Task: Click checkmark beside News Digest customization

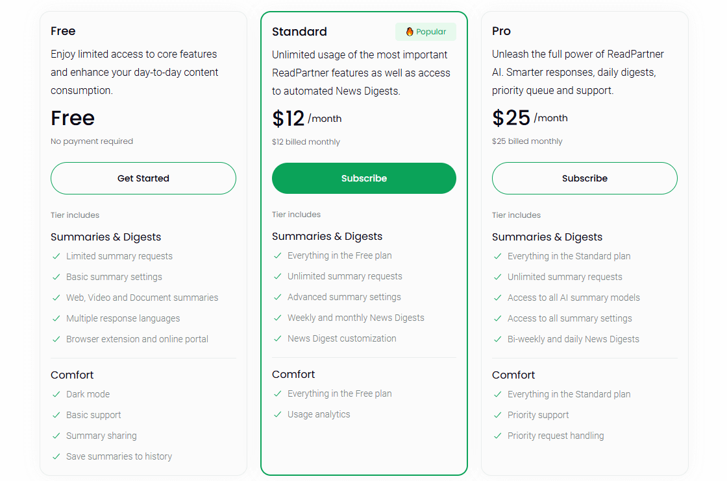Action: pyautogui.click(x=278, y=338)
